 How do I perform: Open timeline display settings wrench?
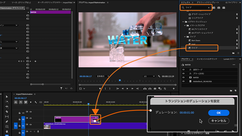click(x=36, y=102)
